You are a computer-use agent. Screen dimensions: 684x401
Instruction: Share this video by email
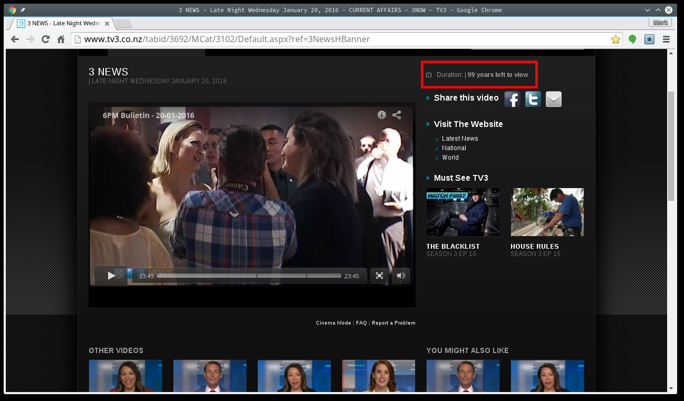[553, 99]
